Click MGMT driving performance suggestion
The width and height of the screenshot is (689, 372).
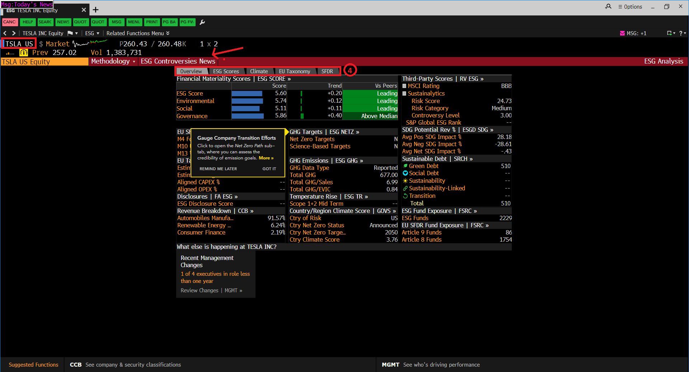click(431, 365)
